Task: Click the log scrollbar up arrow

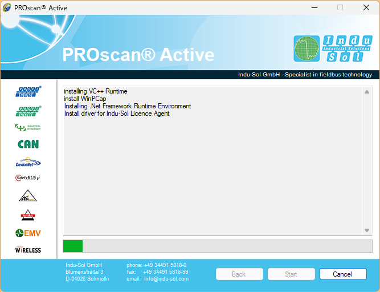Action: (367, 92)
